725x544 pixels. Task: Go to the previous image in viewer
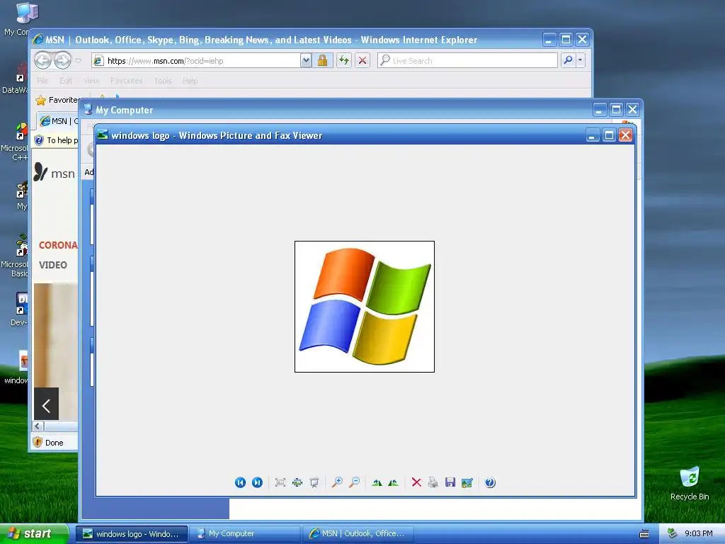[240, 482]
